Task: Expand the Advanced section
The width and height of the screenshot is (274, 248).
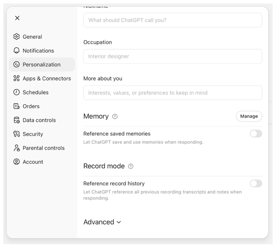Action: point(102,222)
